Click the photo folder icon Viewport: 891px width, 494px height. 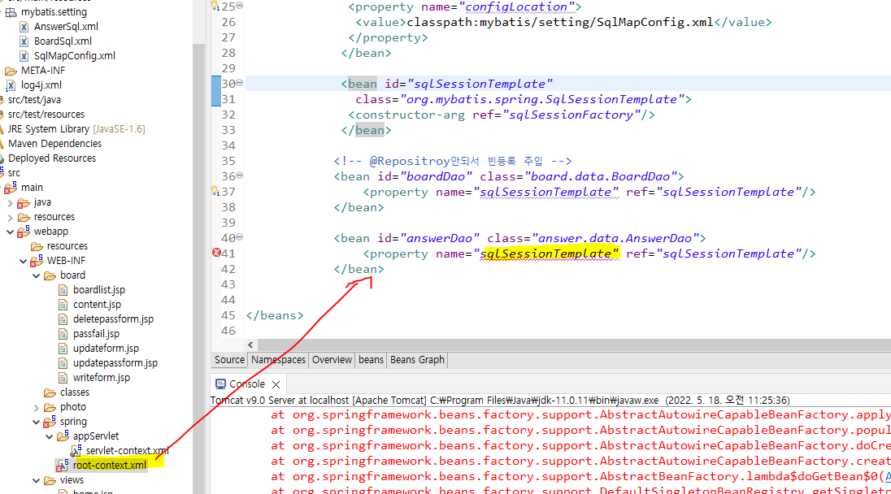(50, 407)
